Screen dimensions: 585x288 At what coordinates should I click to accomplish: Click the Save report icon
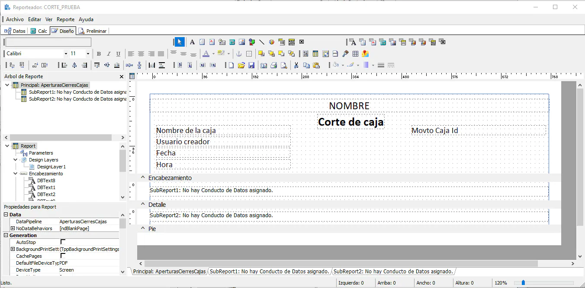(x=252, y=65)
